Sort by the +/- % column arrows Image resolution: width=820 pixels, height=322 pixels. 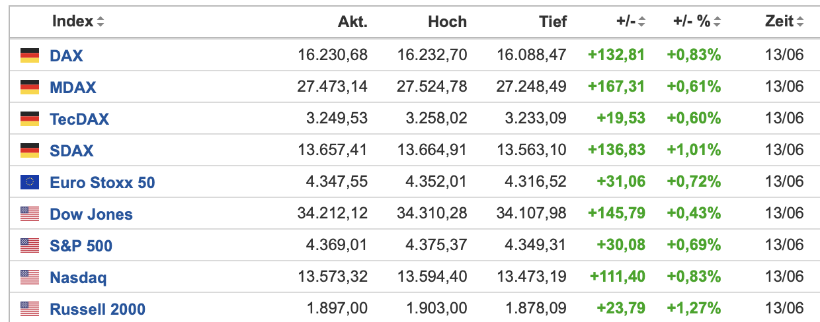coord(717,22)
